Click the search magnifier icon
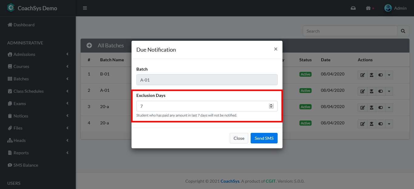 click(403, 31)
